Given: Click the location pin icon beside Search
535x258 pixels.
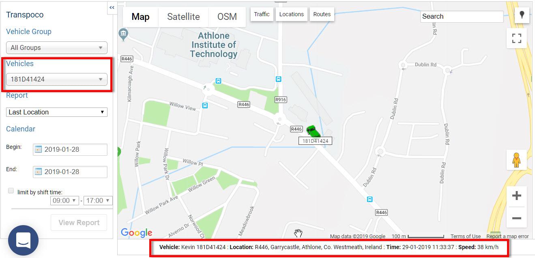Looking at the screenshot, I should (x=522, y=15).
